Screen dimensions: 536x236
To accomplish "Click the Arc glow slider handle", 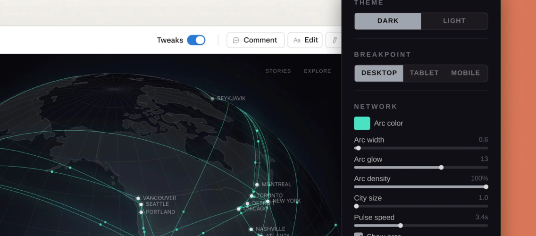I will point(441,168).
